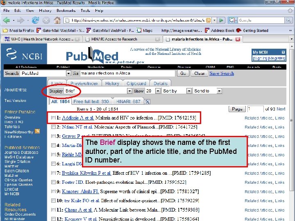Click the Sign In link in My NCBI
The image size is (295, 221).
click(260, 58)
